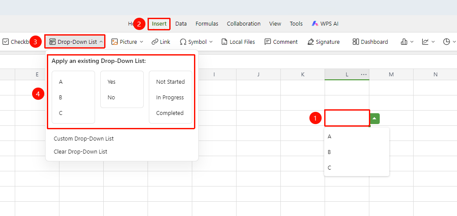This screenshot has height=216, width=457.
Task: Open the Insert tab
Action: tap(159, 24)
